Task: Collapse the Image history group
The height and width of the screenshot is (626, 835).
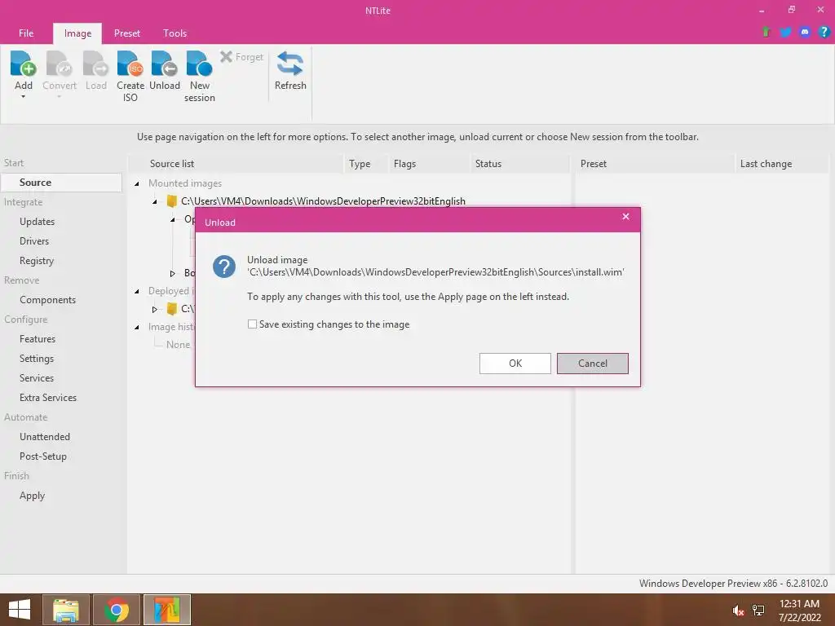Action: (137, 328)
